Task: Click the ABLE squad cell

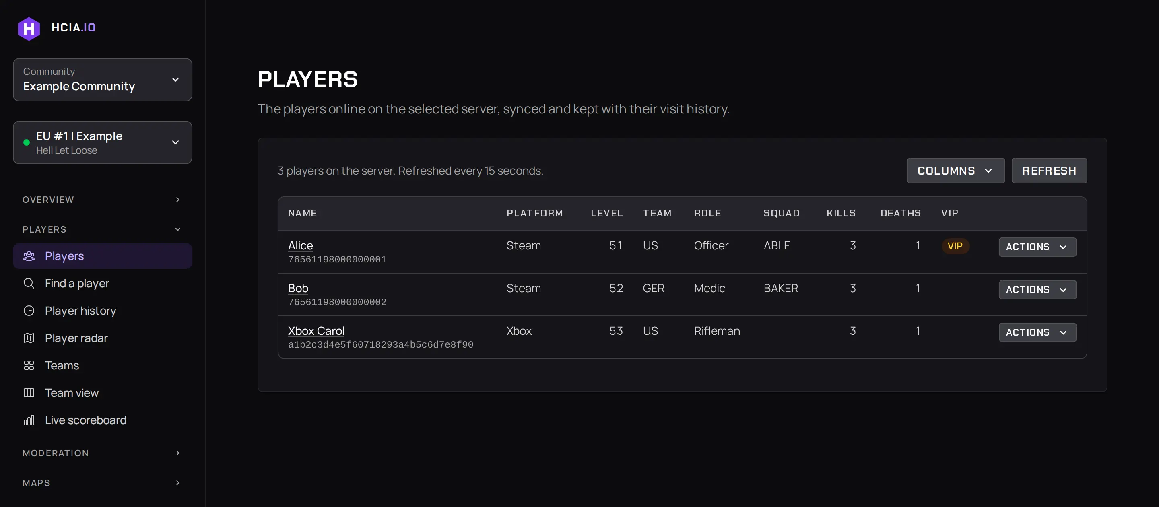Action: pyautogui.click(x=777, y=245)
